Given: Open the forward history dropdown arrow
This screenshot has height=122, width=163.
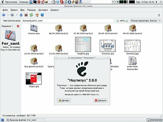Looking at the screenshot, I should click(17, 15).
